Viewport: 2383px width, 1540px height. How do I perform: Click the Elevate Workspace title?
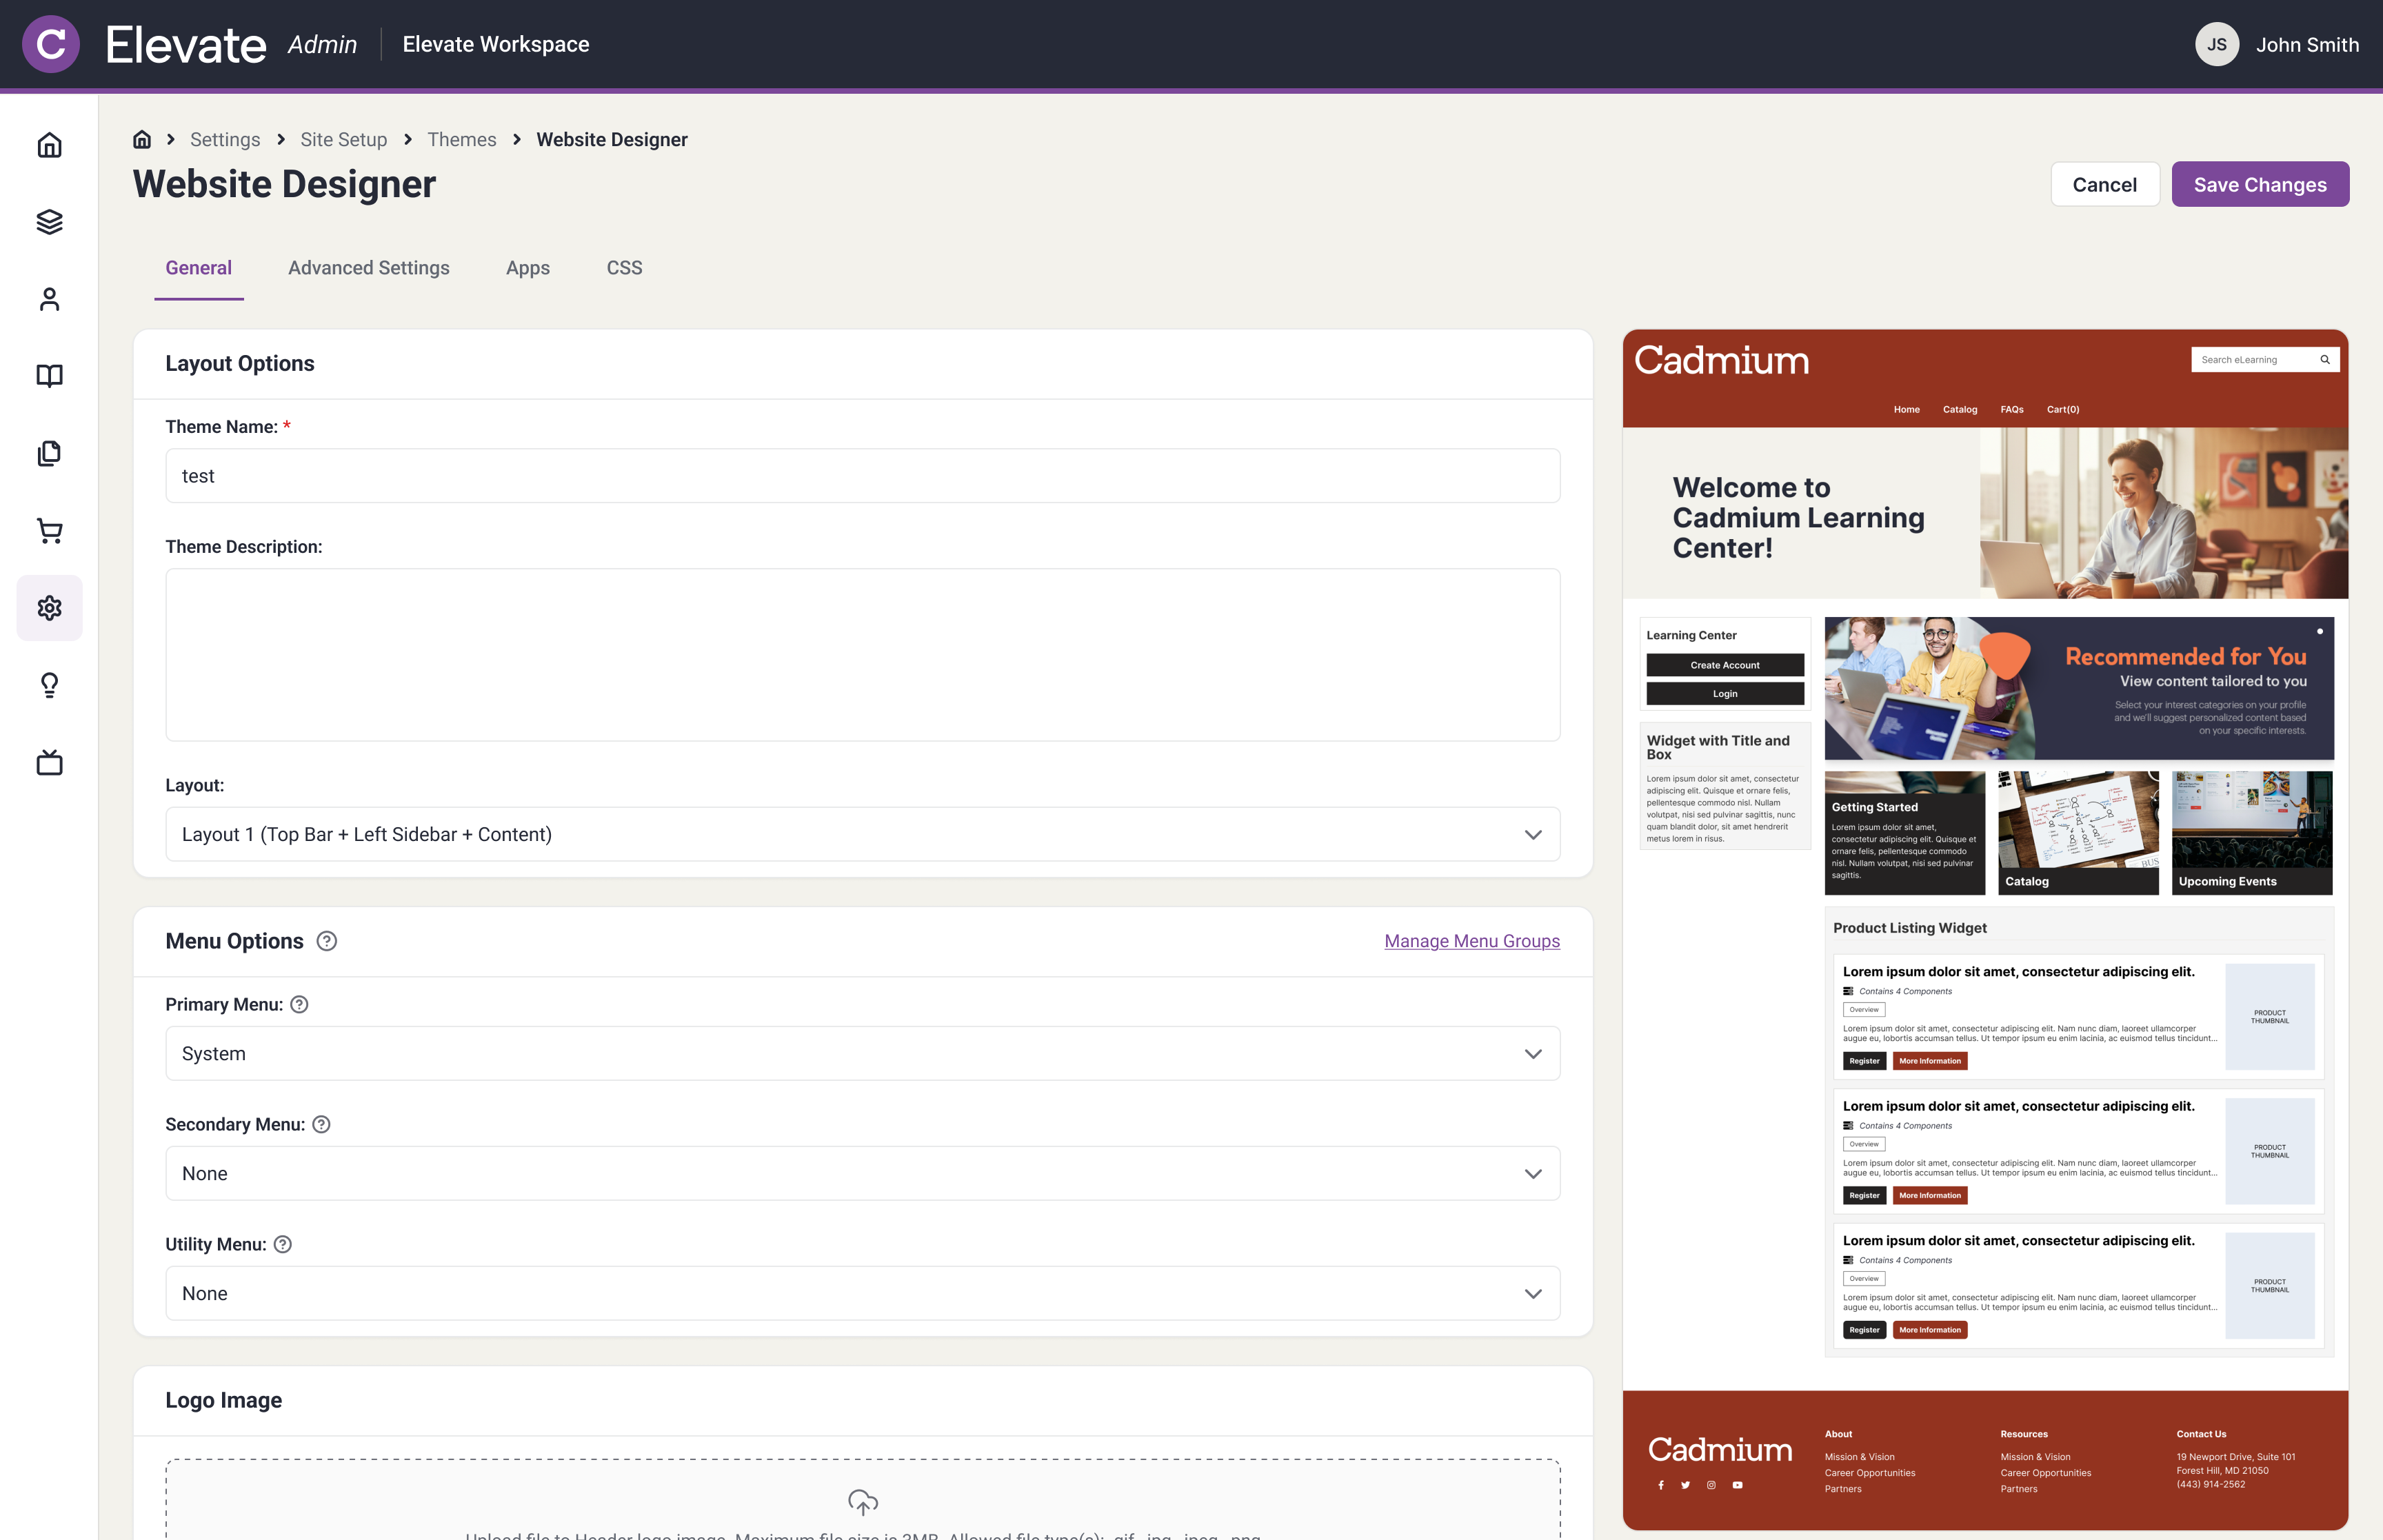495,44
